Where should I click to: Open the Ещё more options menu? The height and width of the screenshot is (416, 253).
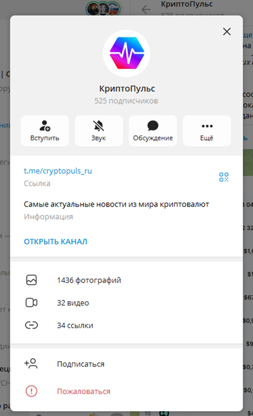click(x=207, y=130)
